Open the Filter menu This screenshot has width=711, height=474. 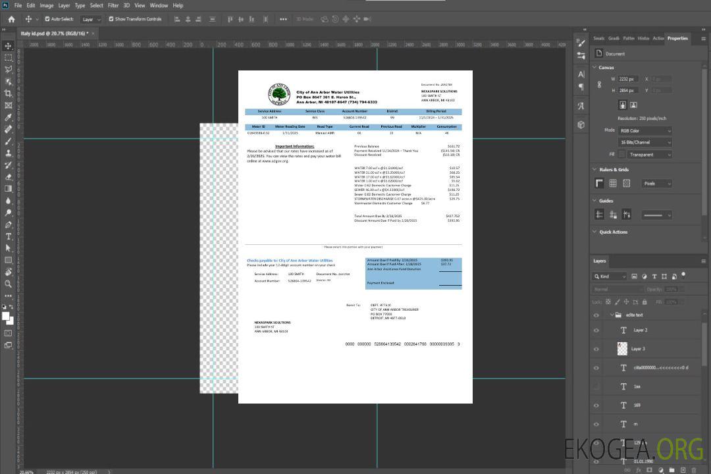(x=113, y=5)
